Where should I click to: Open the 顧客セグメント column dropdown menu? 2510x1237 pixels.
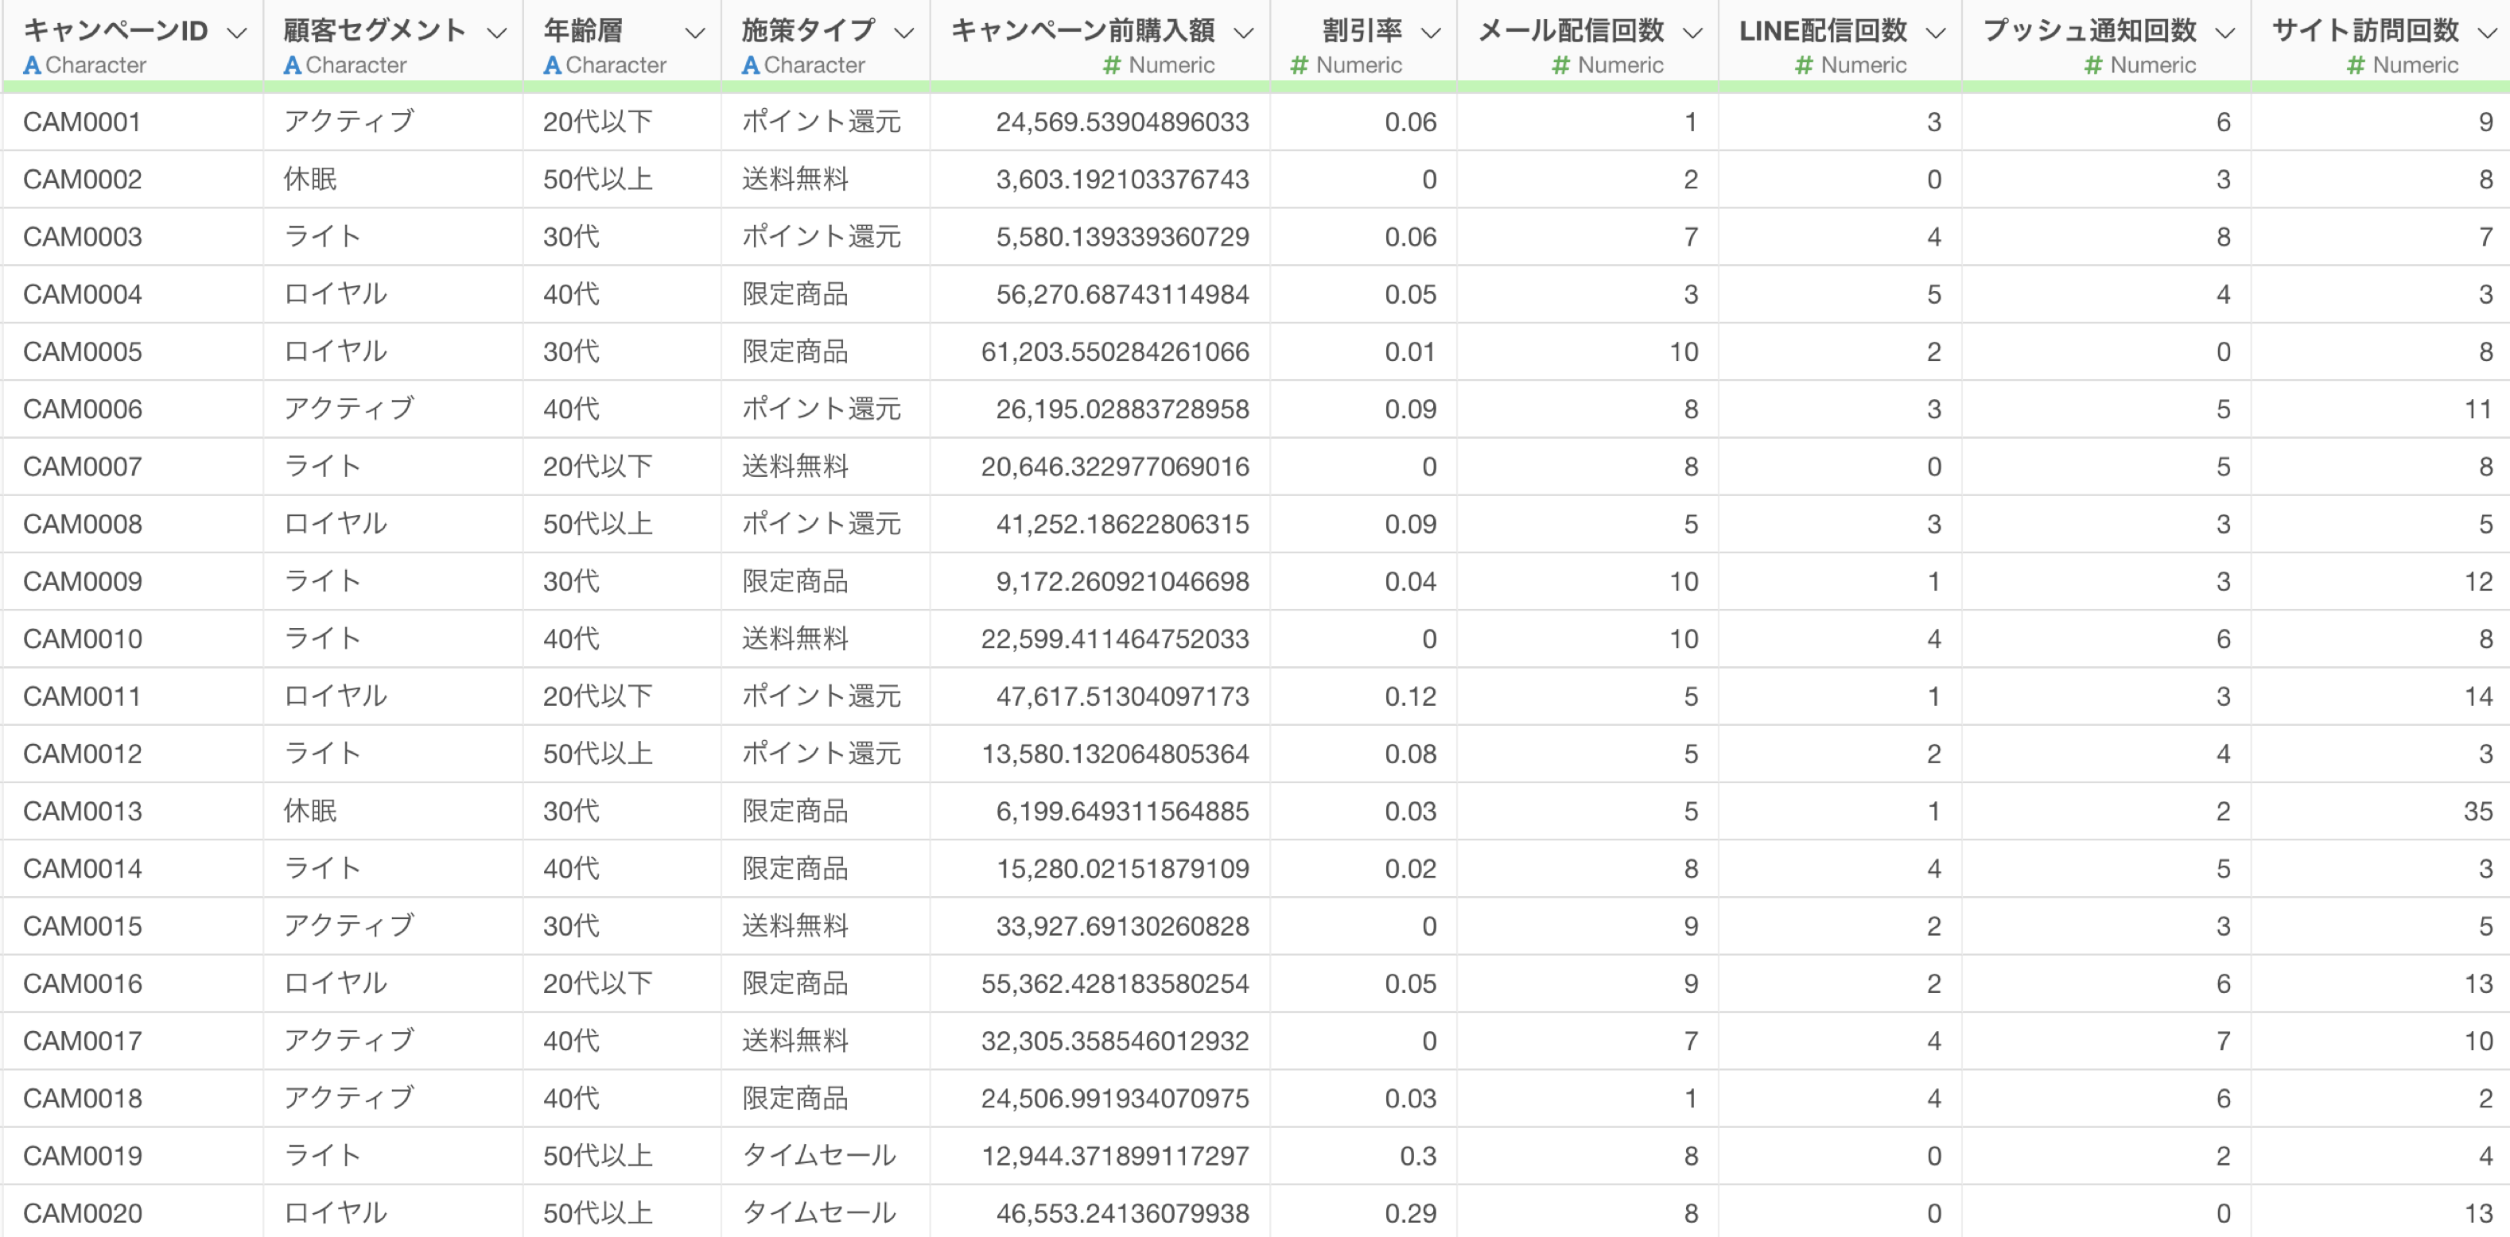[497, 33]
